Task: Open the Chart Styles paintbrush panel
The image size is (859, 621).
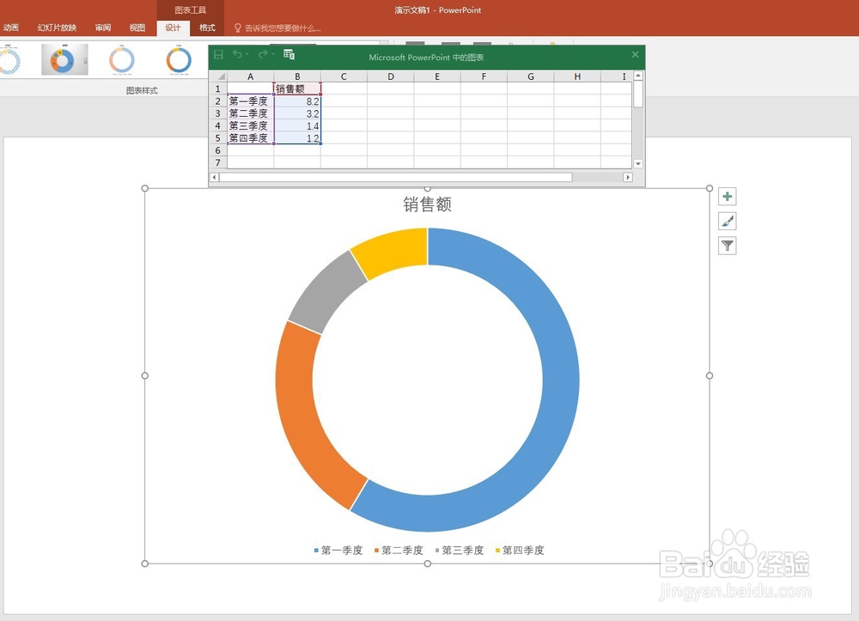Action: click(x=727, y=221)
